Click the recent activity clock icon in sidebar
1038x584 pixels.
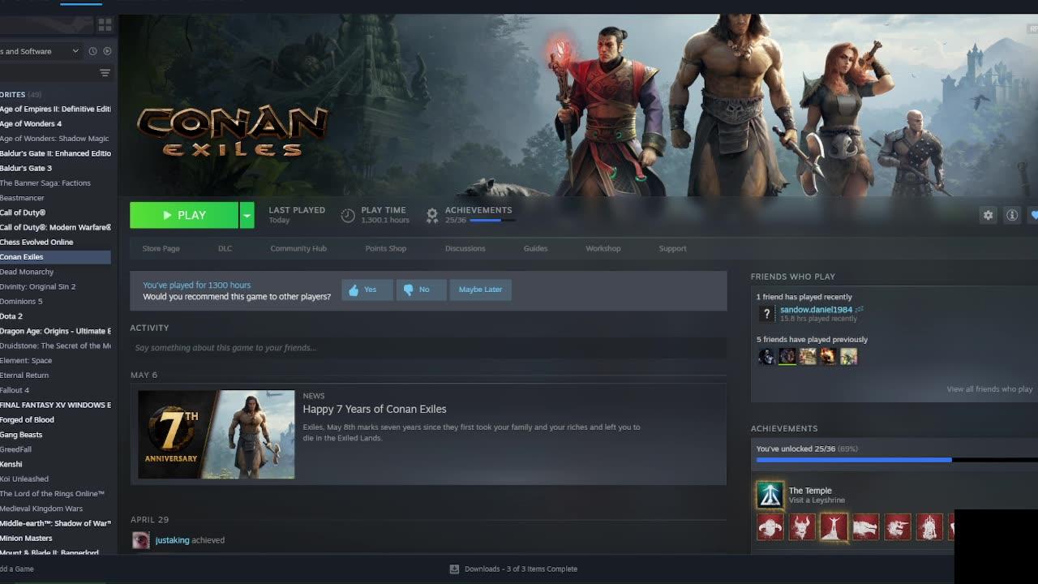92,51
